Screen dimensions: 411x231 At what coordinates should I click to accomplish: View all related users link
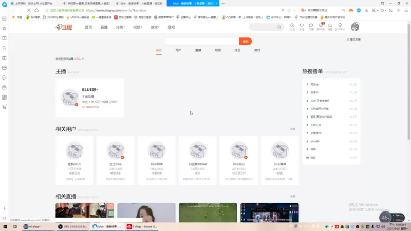[x=293, y=129]
